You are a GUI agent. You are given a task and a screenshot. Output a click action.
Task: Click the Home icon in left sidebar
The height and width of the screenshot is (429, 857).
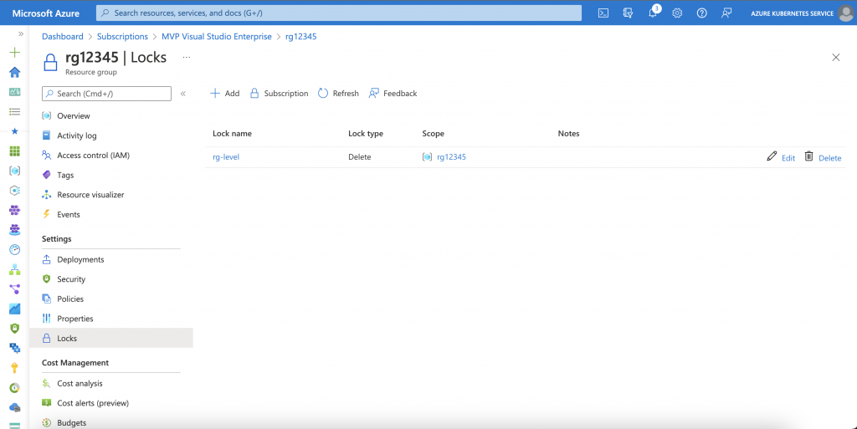[x=14, y=72]
